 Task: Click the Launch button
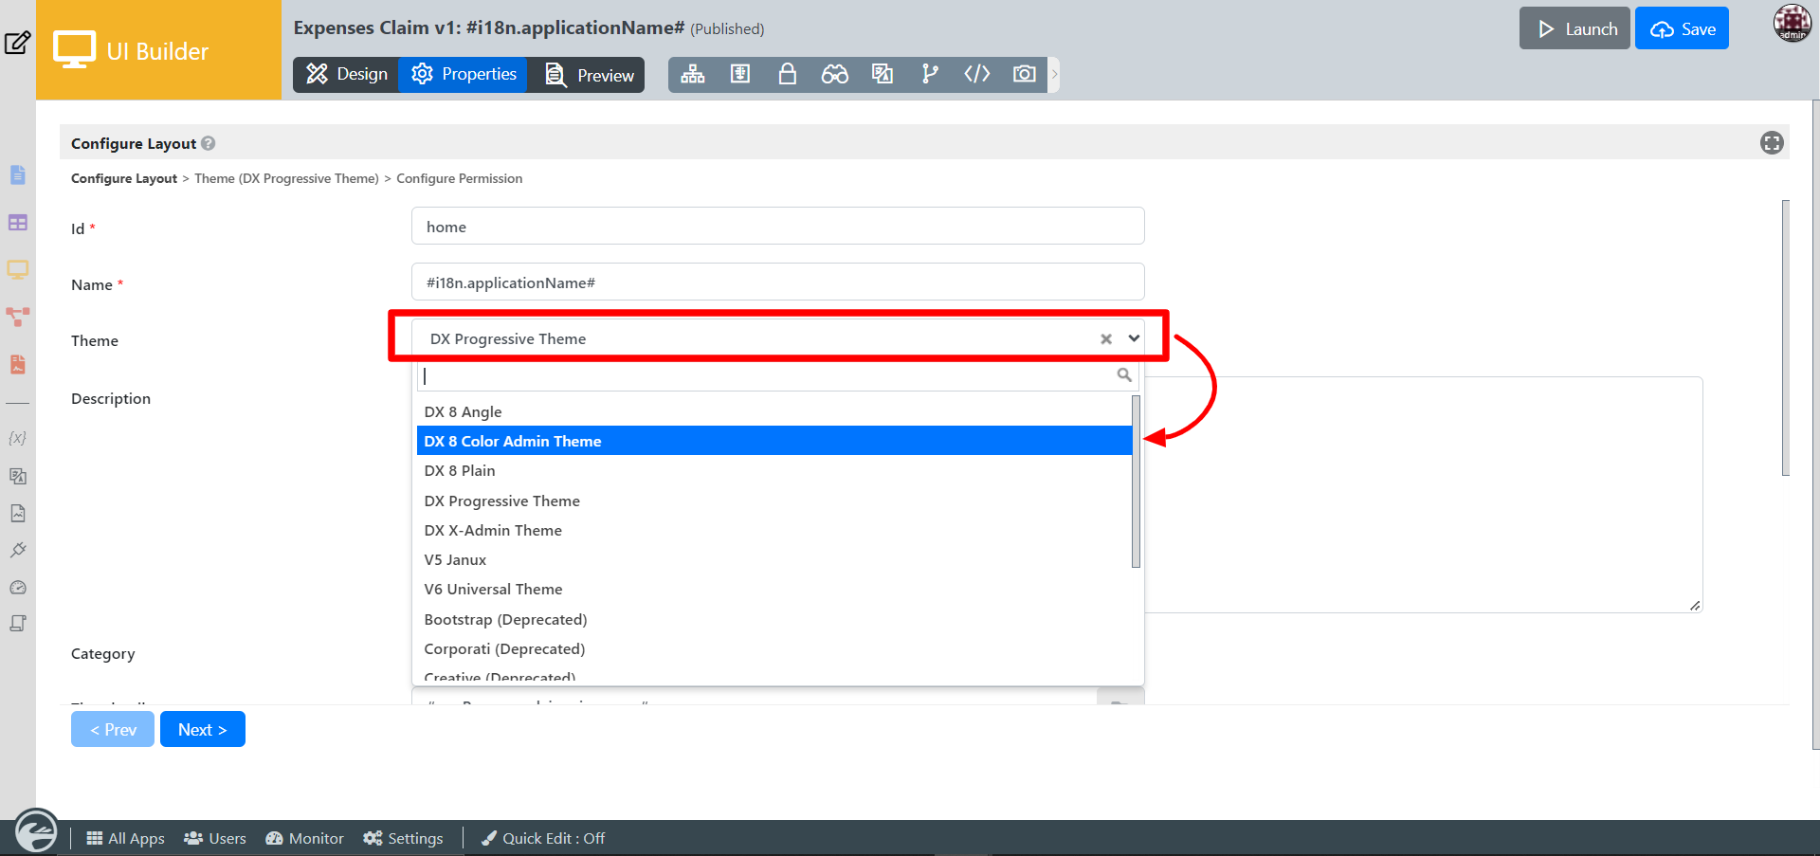(x=1574, y=28)
